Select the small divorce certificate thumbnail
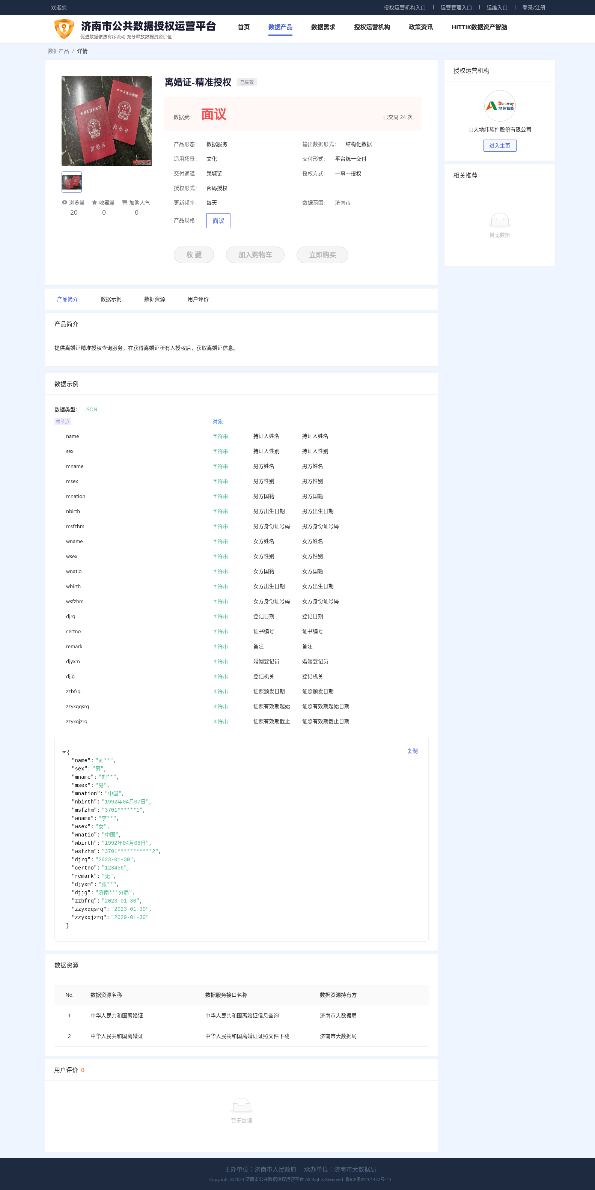595x1190 pixels. (72, 182)
